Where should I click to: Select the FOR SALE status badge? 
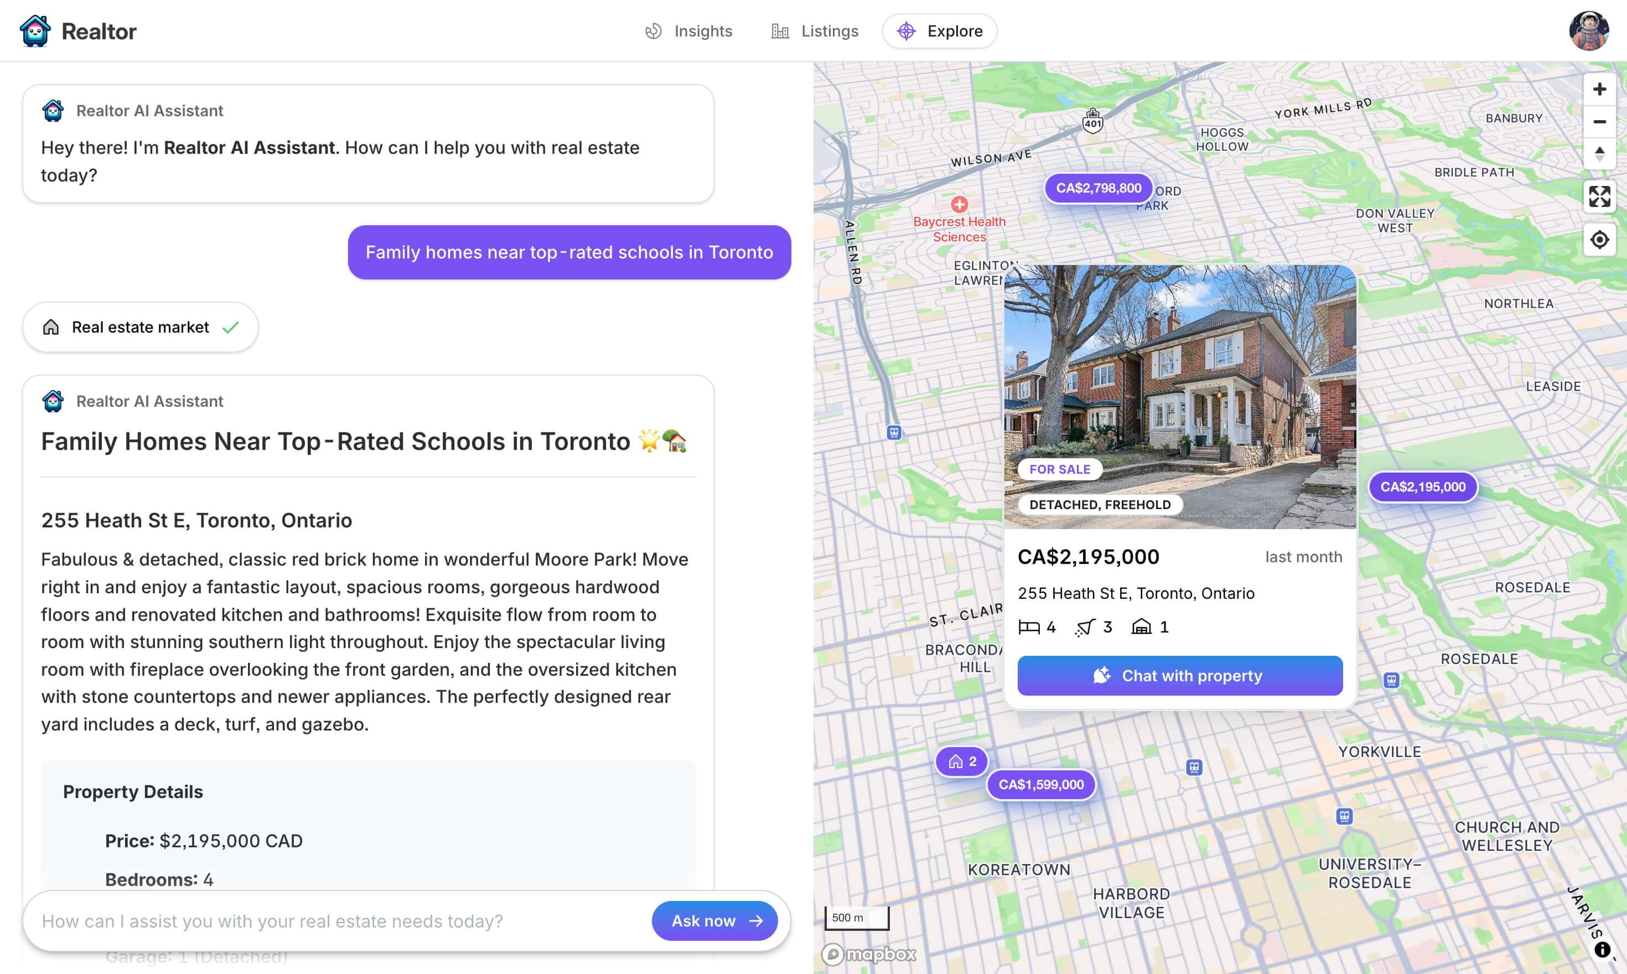pyautogui.click(x=1060, y=469)
